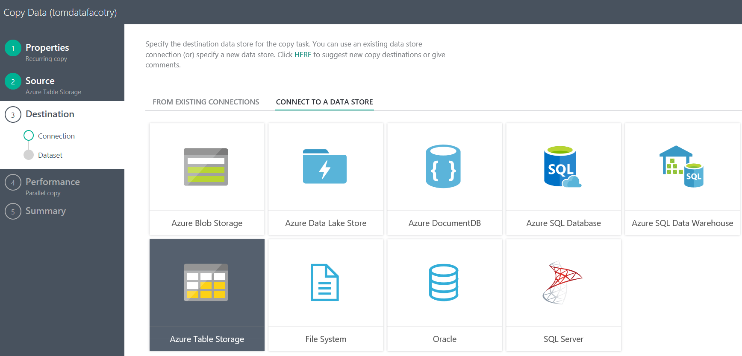Choose the Oracle database cylinder icon
This screenshot has height=356, width=742.
pos(444,282)
